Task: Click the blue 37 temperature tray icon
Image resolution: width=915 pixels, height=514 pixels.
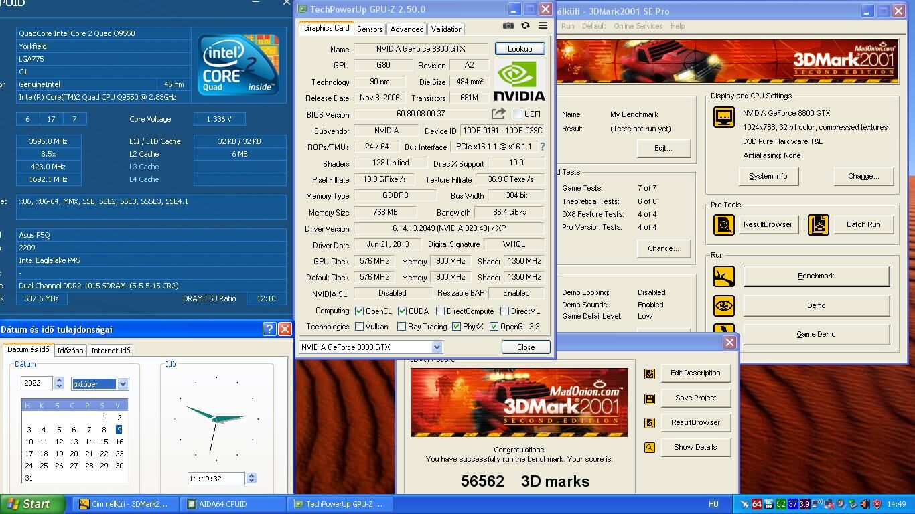Action: click(793, 504)
